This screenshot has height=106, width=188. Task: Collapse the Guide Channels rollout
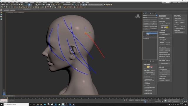(177, 15)
